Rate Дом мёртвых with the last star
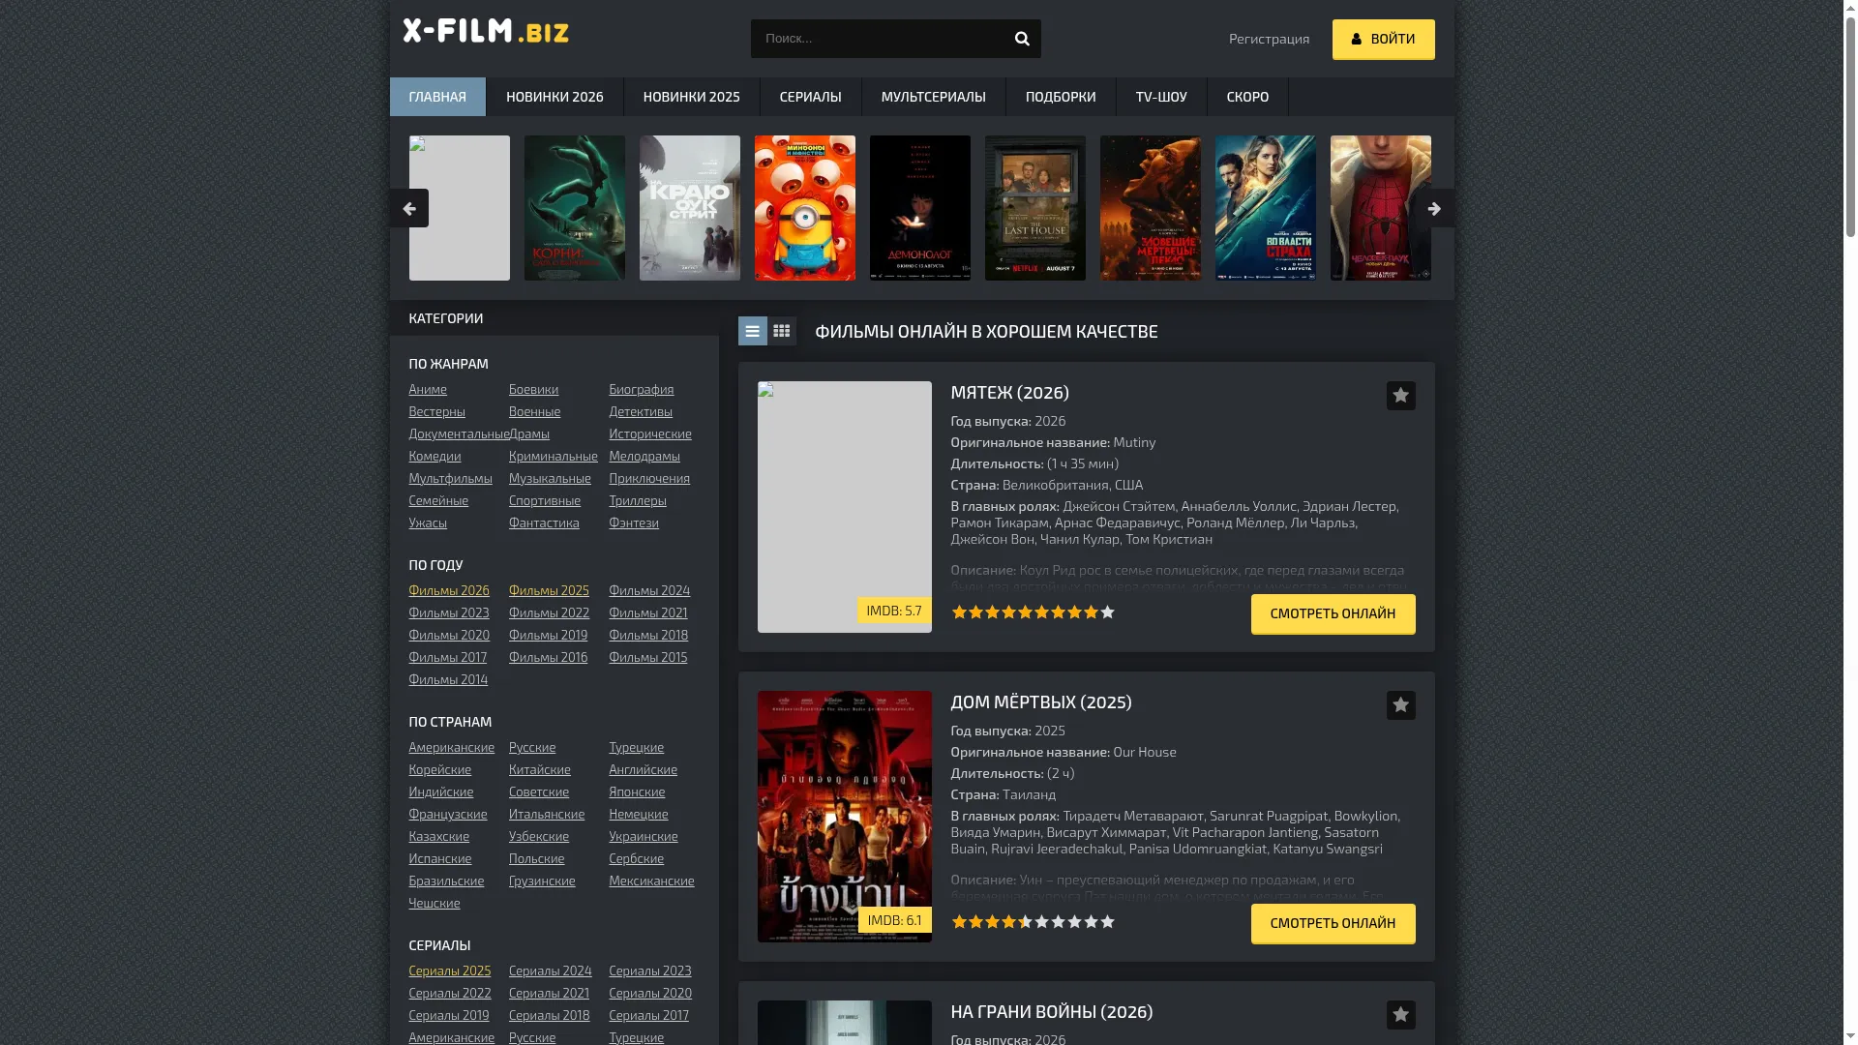Image resolution: width=1858 pixels, height=1045 pixels. point(1107,922)
